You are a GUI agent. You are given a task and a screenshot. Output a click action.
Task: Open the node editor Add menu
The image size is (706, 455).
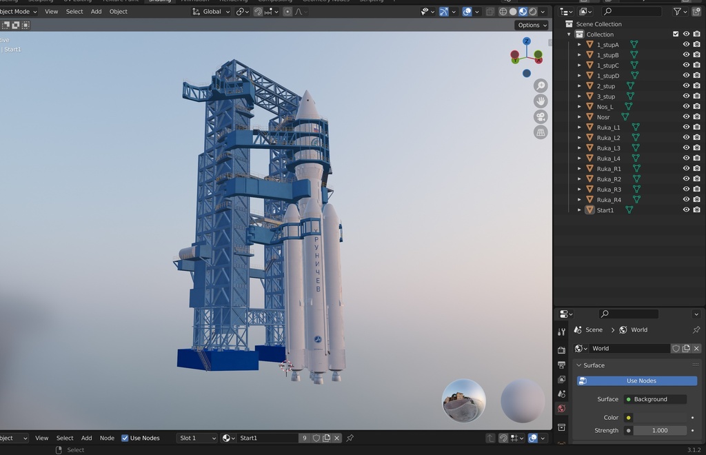tap(86, 438)
